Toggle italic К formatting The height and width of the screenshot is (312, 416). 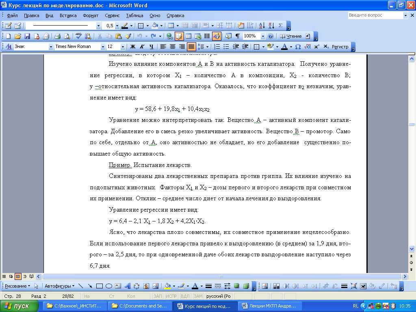142,47
